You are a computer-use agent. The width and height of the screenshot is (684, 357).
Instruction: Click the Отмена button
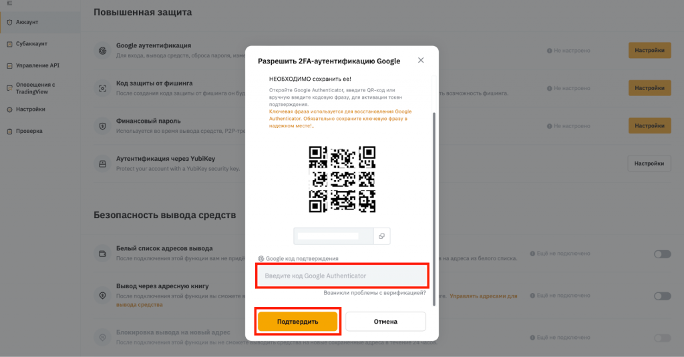point(385,322)
